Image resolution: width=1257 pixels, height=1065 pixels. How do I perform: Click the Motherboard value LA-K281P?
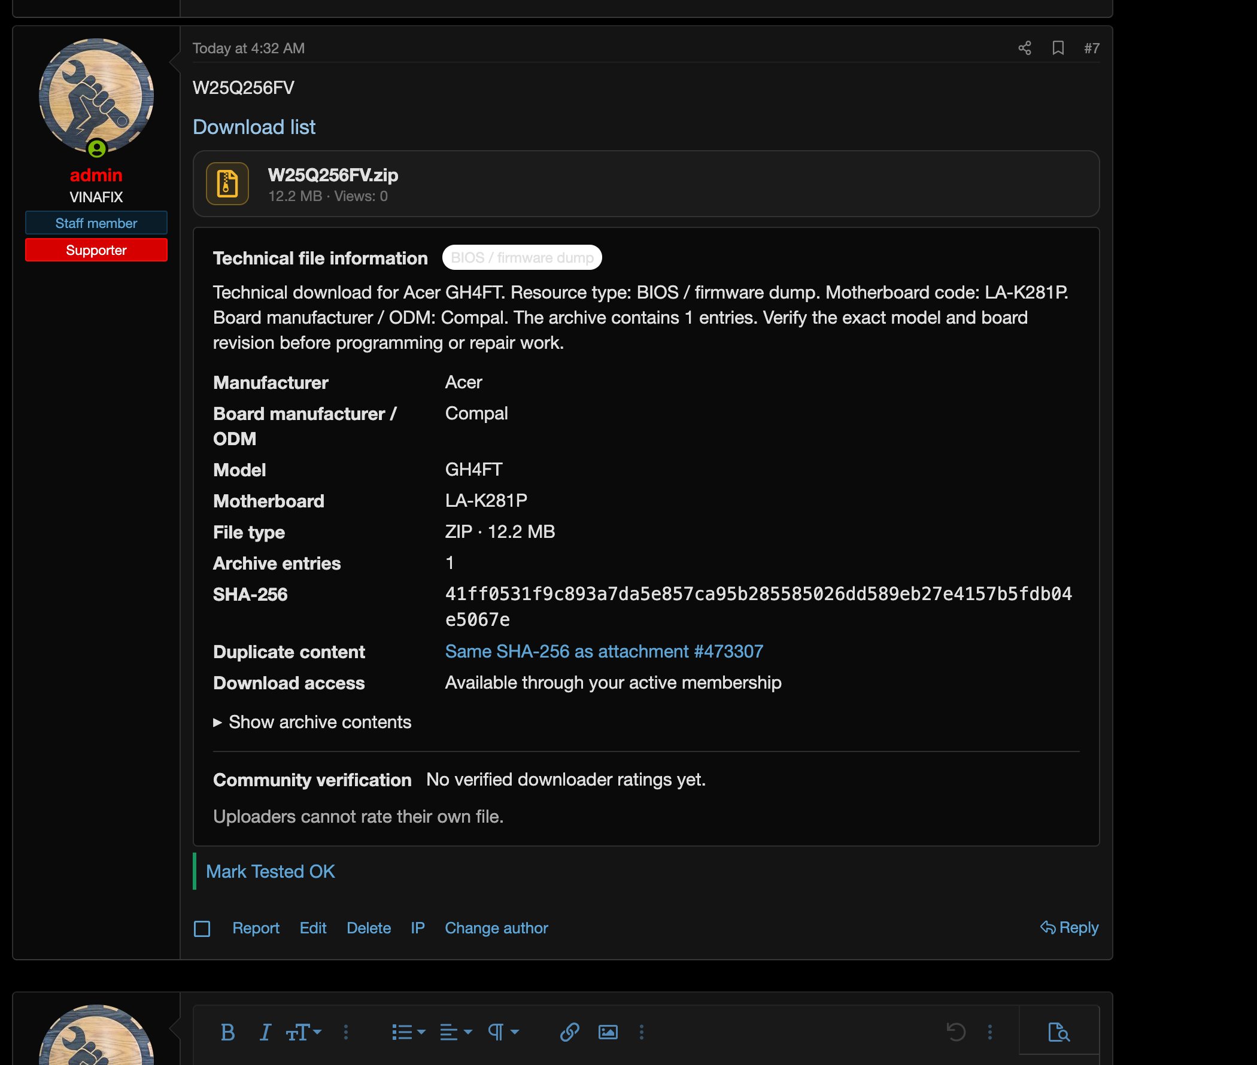486,501
